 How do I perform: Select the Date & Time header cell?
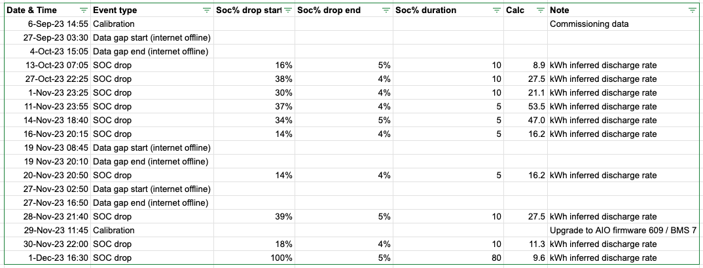pos(48,10)
